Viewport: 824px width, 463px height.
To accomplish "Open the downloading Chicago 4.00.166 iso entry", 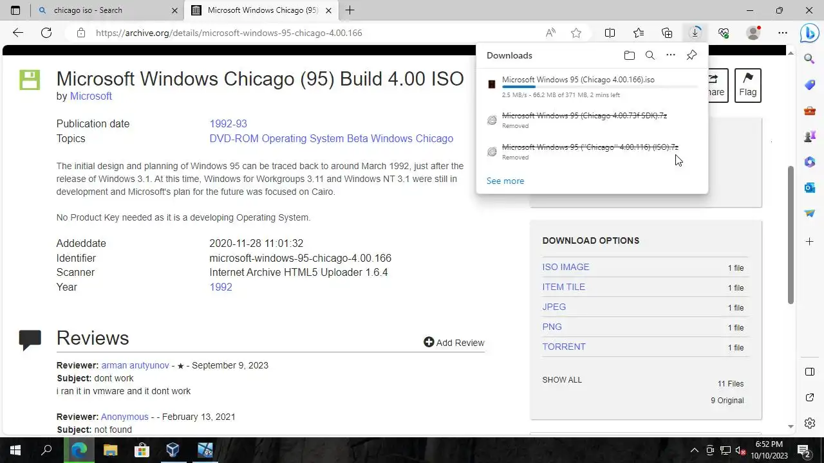I will pos(578,80).
